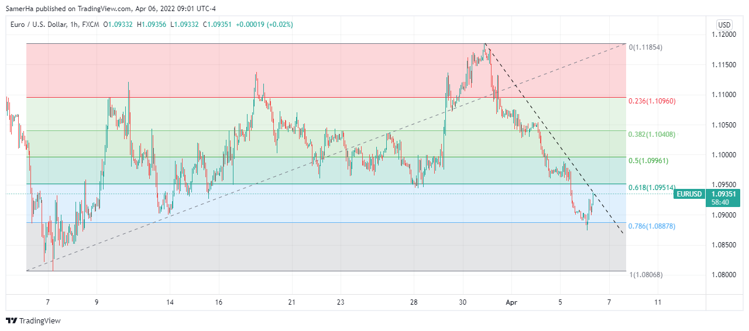Select the 0.5 (1.09961) Fibonacci label
Screen dimensions: 749x331
[x=648, y=161]
